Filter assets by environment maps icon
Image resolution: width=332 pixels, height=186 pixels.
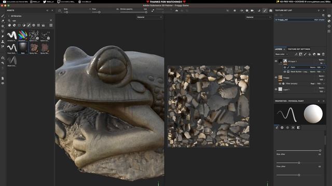[x=44, y=25]
